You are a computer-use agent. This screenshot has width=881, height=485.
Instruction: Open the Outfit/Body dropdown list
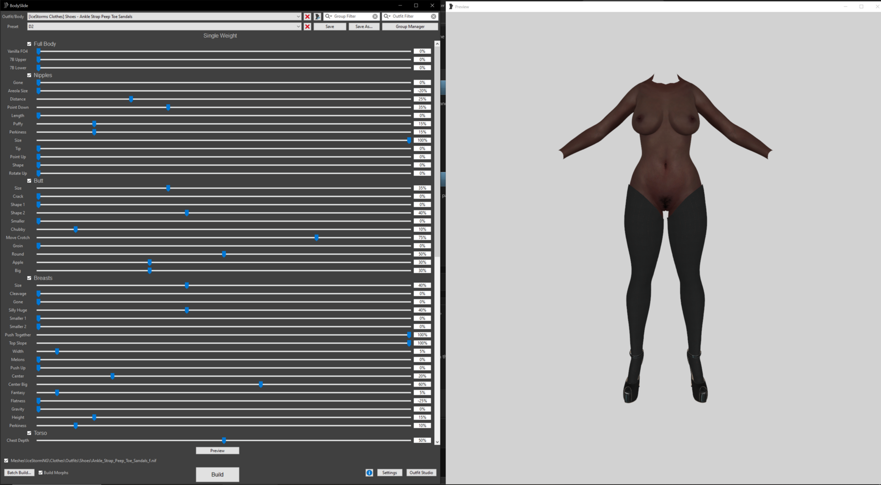[164, 17]
